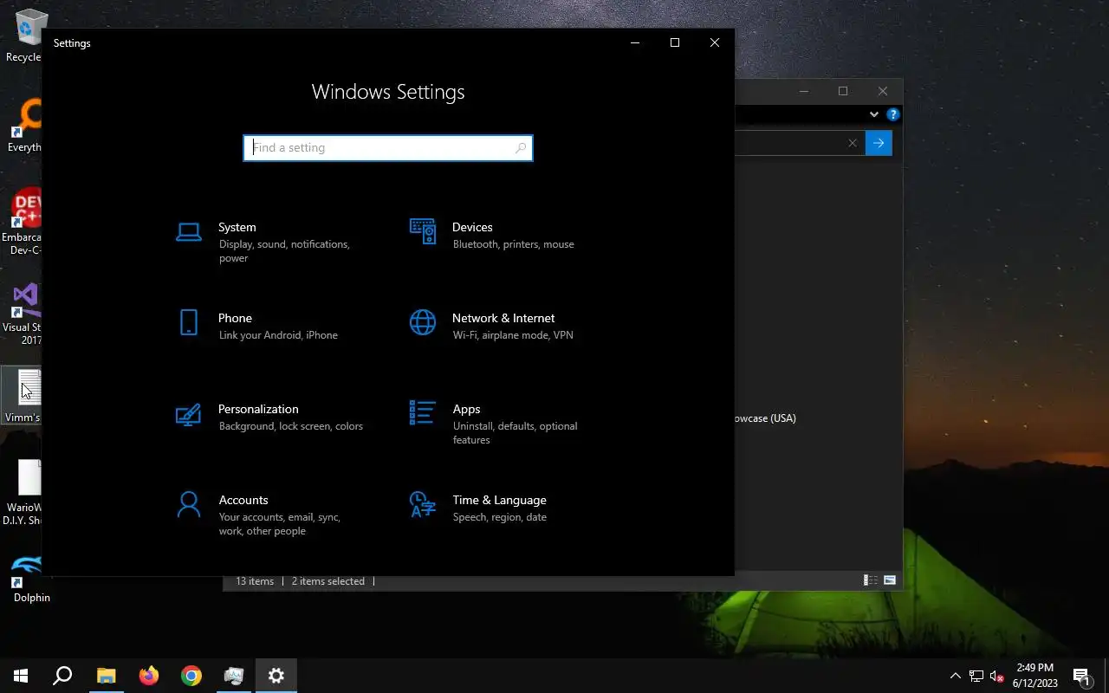Click the File Explorer help question mark icon

[x=893, y=114]
